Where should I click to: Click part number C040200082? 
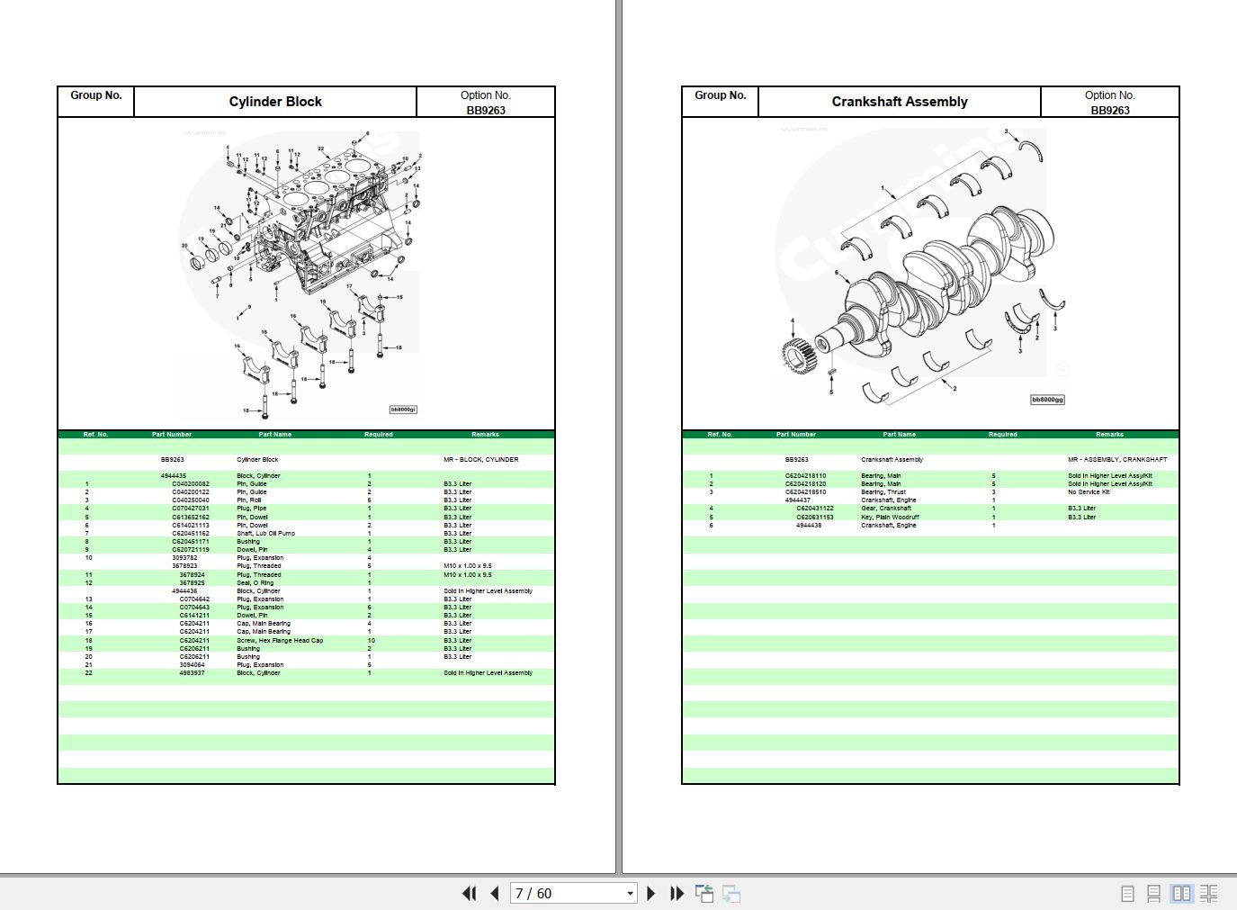pos(191,484)
